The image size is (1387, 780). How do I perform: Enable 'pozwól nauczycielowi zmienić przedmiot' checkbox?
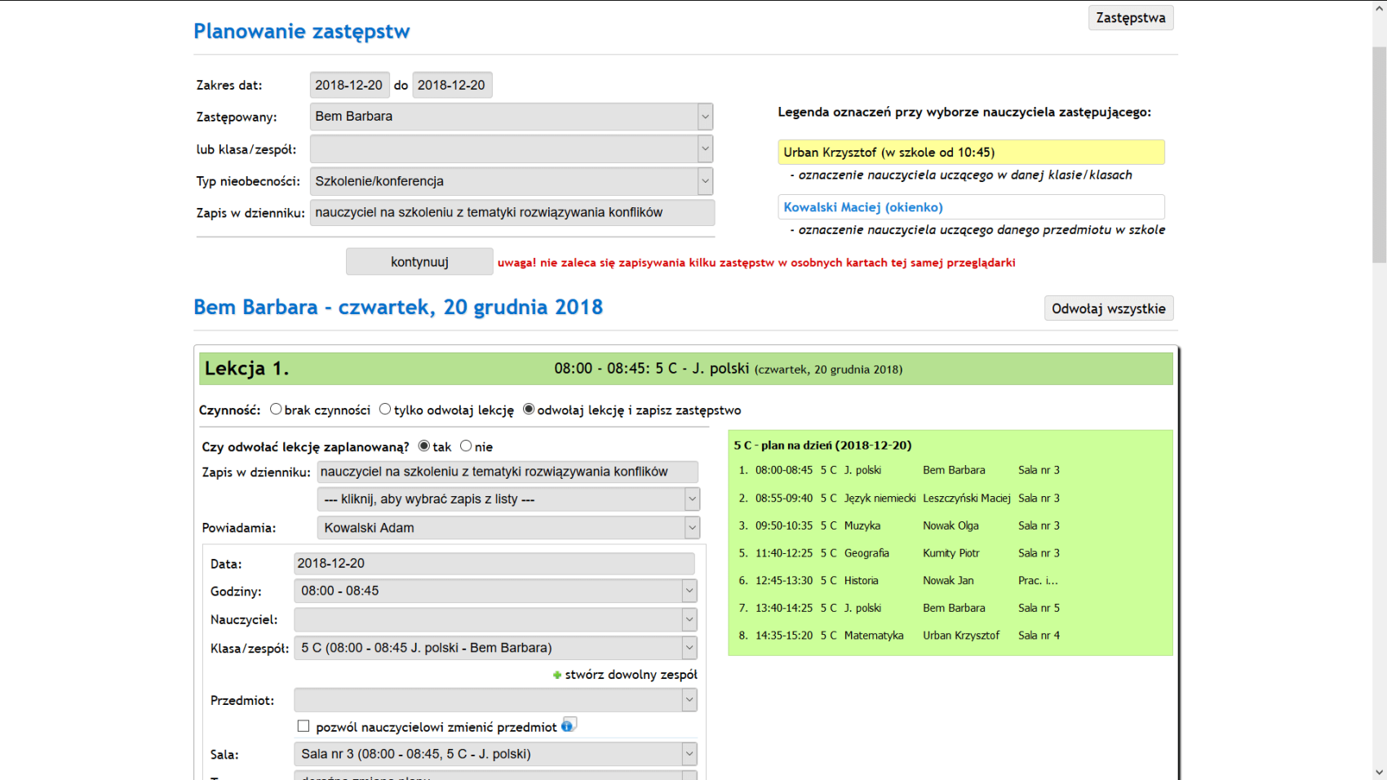(304, 726)
